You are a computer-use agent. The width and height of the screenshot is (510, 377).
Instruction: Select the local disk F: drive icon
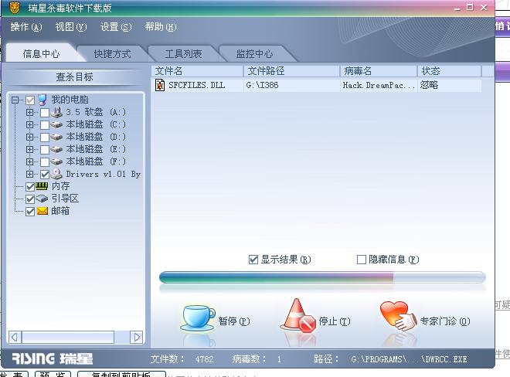(56, 161)
